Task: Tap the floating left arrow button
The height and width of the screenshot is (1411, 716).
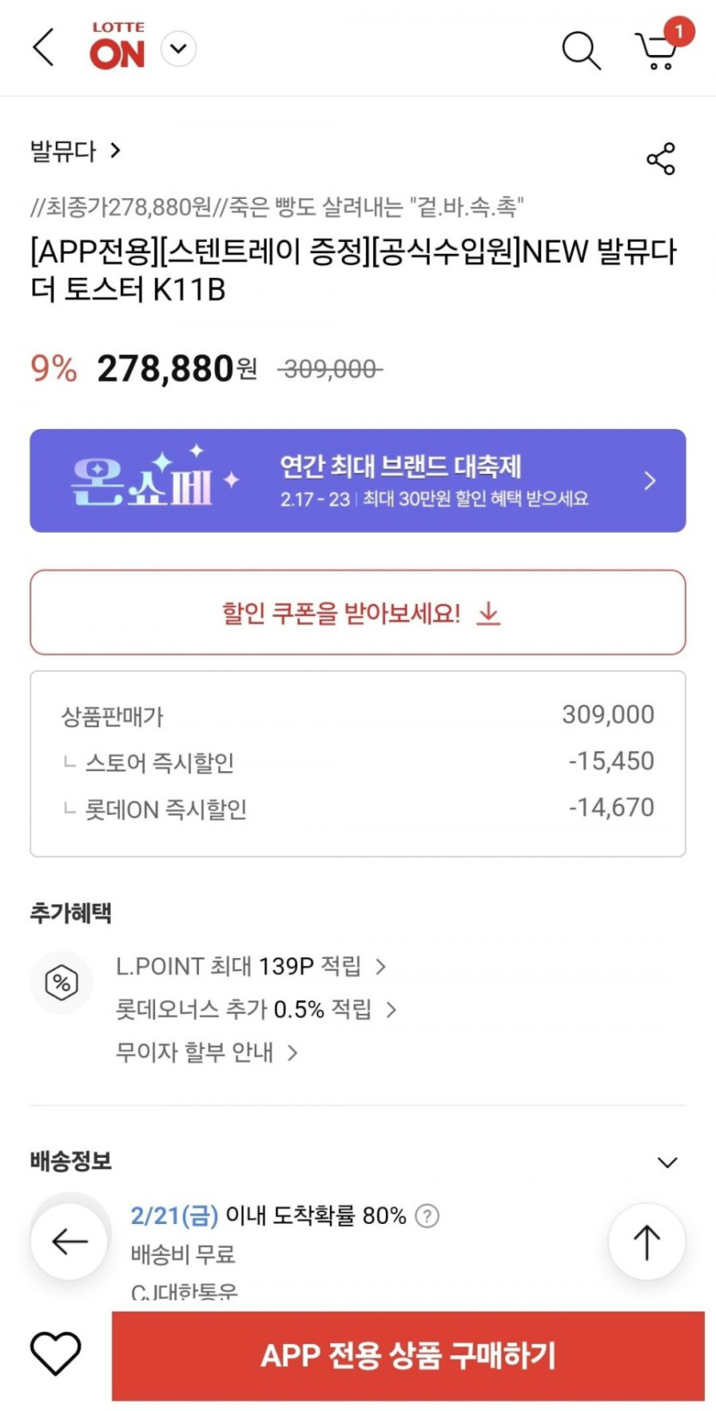Action: [x=69, y=1240]
